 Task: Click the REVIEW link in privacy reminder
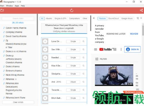click(x=134, y=34)
